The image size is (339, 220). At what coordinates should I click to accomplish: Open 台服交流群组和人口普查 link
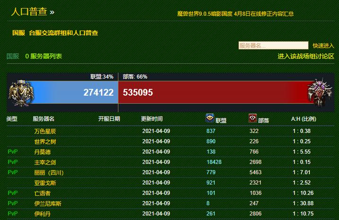tap(63, 33)
